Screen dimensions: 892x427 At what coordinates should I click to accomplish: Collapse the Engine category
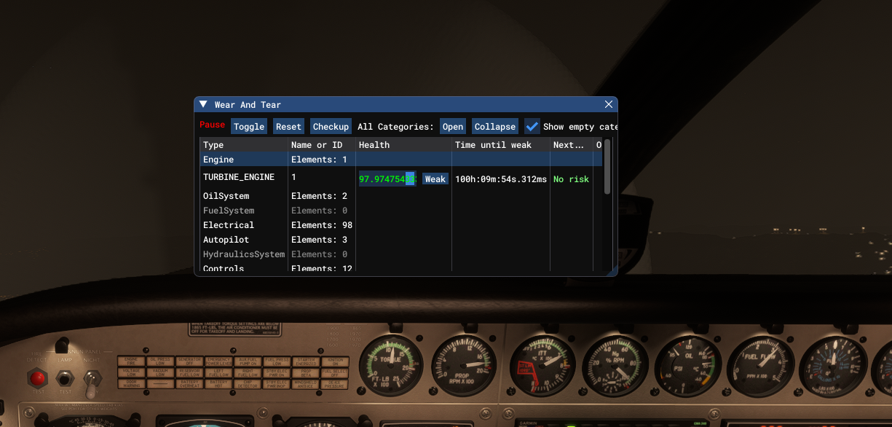pos(218,160)
